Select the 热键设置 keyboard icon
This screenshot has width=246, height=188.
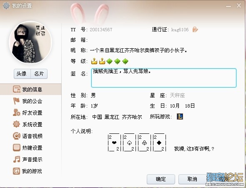coord(17,148)
